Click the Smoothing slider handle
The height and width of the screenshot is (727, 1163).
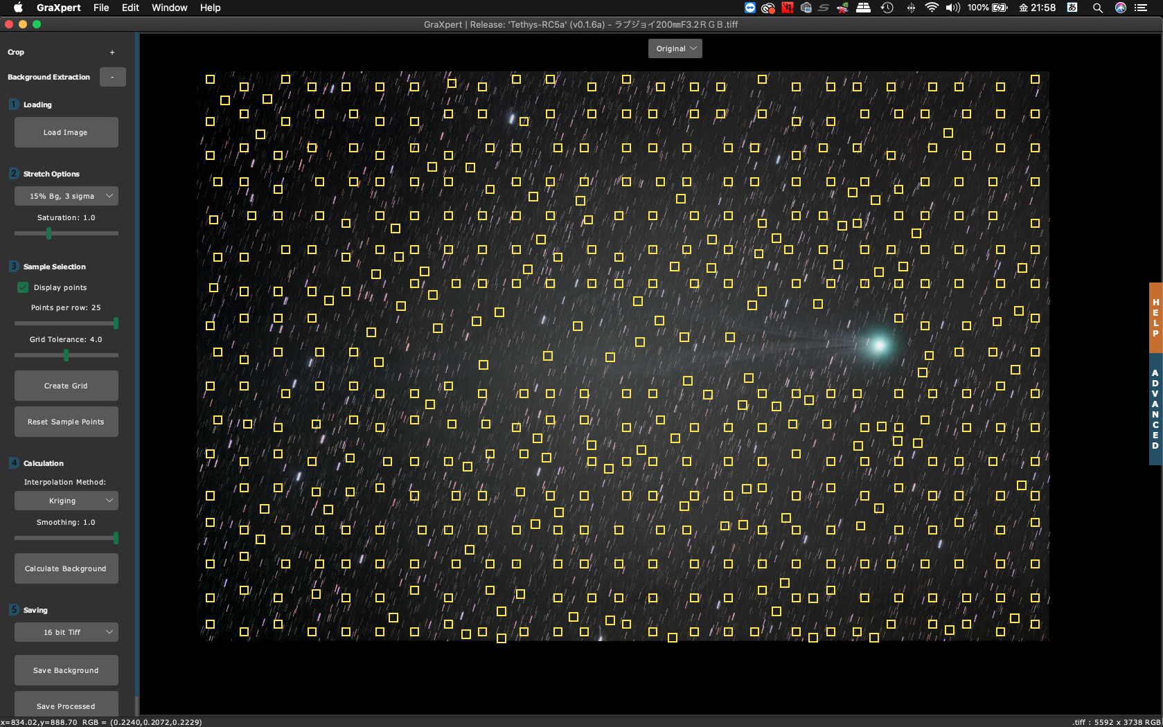pos(116,538)
